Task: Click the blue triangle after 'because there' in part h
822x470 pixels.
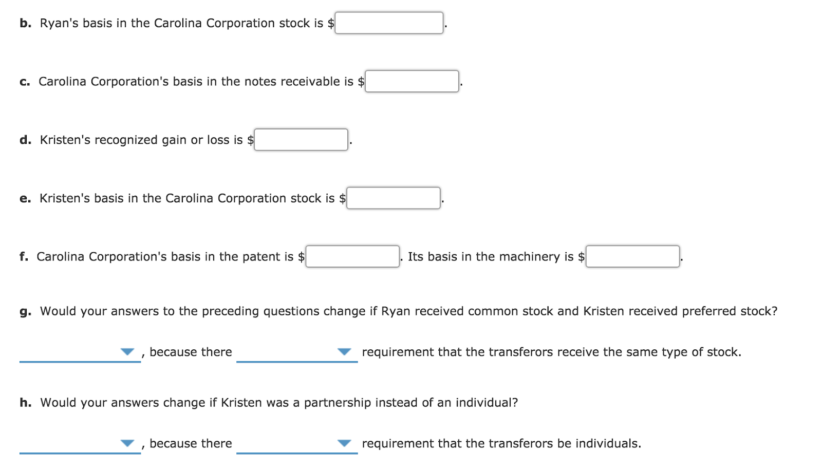Action: click(x=344, y=444)
